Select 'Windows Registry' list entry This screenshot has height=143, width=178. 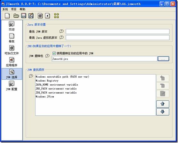pos(96,81)
